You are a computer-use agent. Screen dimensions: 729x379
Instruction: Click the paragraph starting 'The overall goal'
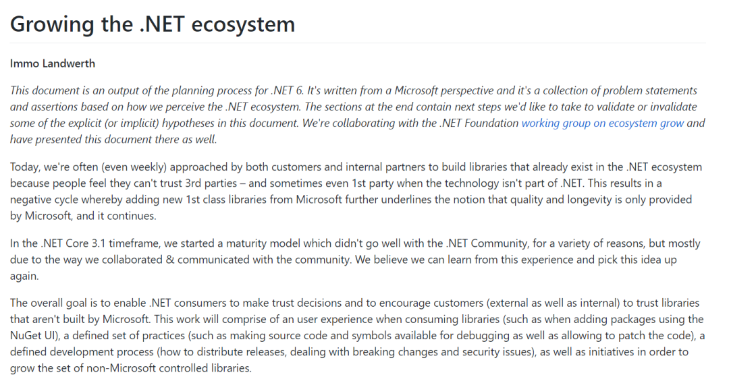358,335
